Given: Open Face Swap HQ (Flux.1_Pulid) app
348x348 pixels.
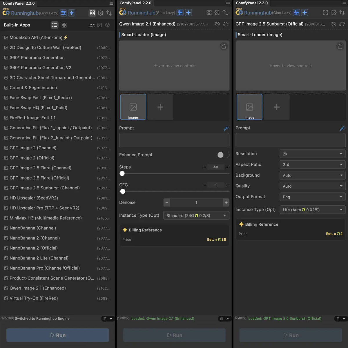Looking at the screenshot, I should 57,108.
